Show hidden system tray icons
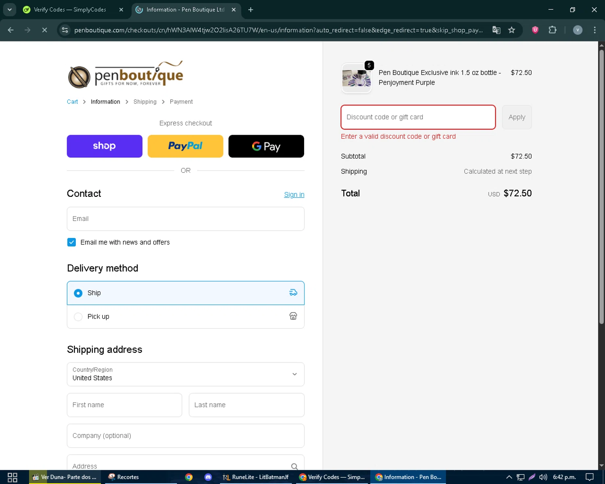The image size is (605, 484). pos(509,477)
